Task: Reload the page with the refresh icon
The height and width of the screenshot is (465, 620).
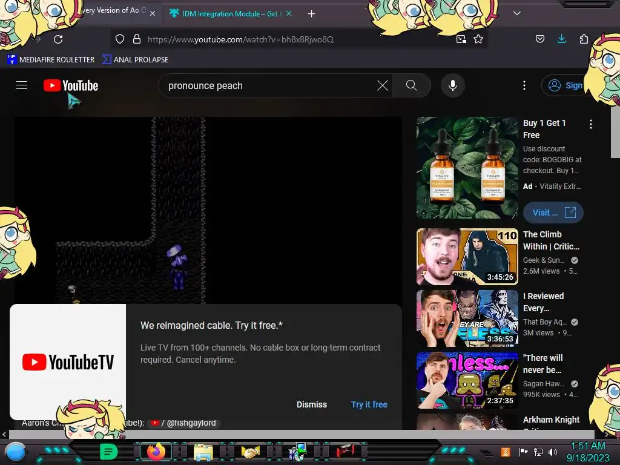Action: pos(58,39)
